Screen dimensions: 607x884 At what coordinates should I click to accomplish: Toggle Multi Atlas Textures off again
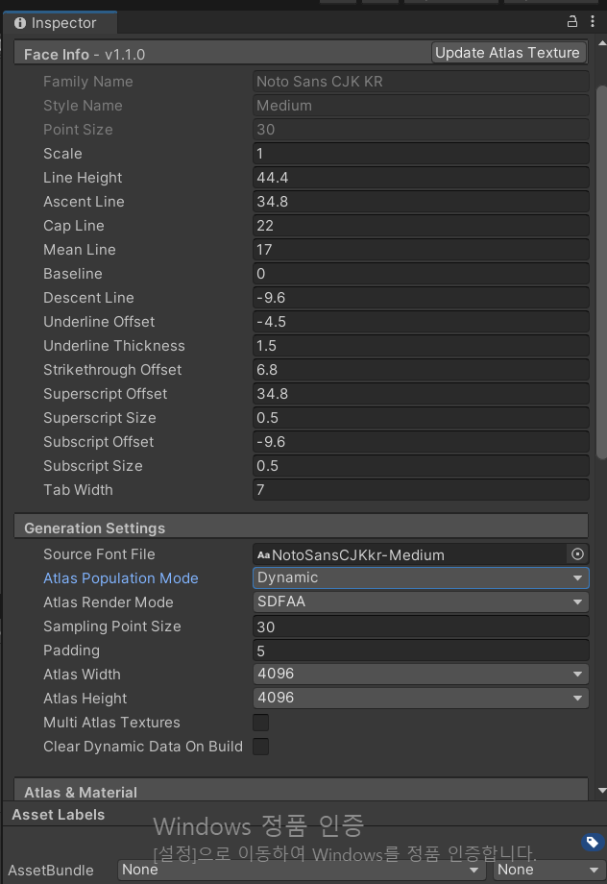pos(260,723)
